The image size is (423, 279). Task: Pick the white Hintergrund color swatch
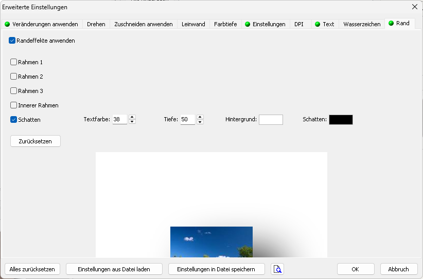(x=271, y=120)
